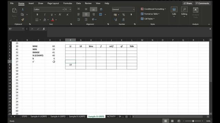Click Decrease Indent icon
This screenshot has height=123, width=220.
click(x=79, y=19)
